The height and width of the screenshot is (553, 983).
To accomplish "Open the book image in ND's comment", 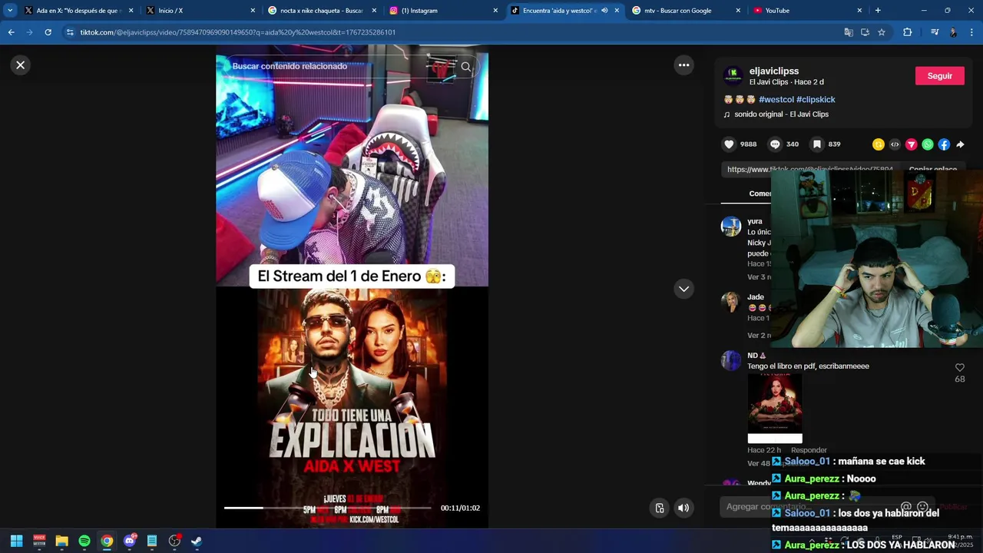I will (775, 409).
